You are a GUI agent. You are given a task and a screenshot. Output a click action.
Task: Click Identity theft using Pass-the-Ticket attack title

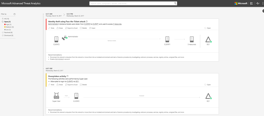(67, 22)
